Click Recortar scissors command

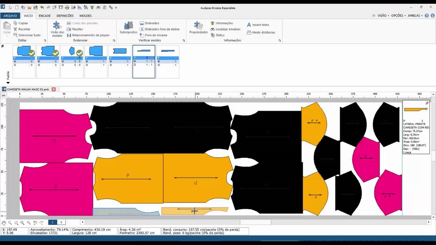point(22,29)
